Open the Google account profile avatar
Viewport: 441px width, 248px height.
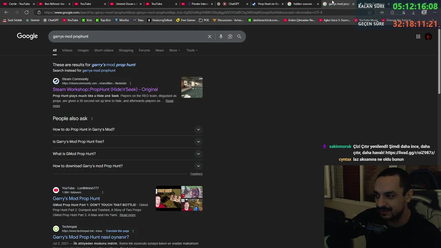click(428, 37)
